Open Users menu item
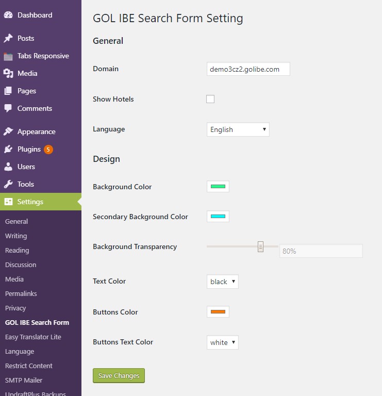This screenshot has width=382, height=396. coord(41,167)
